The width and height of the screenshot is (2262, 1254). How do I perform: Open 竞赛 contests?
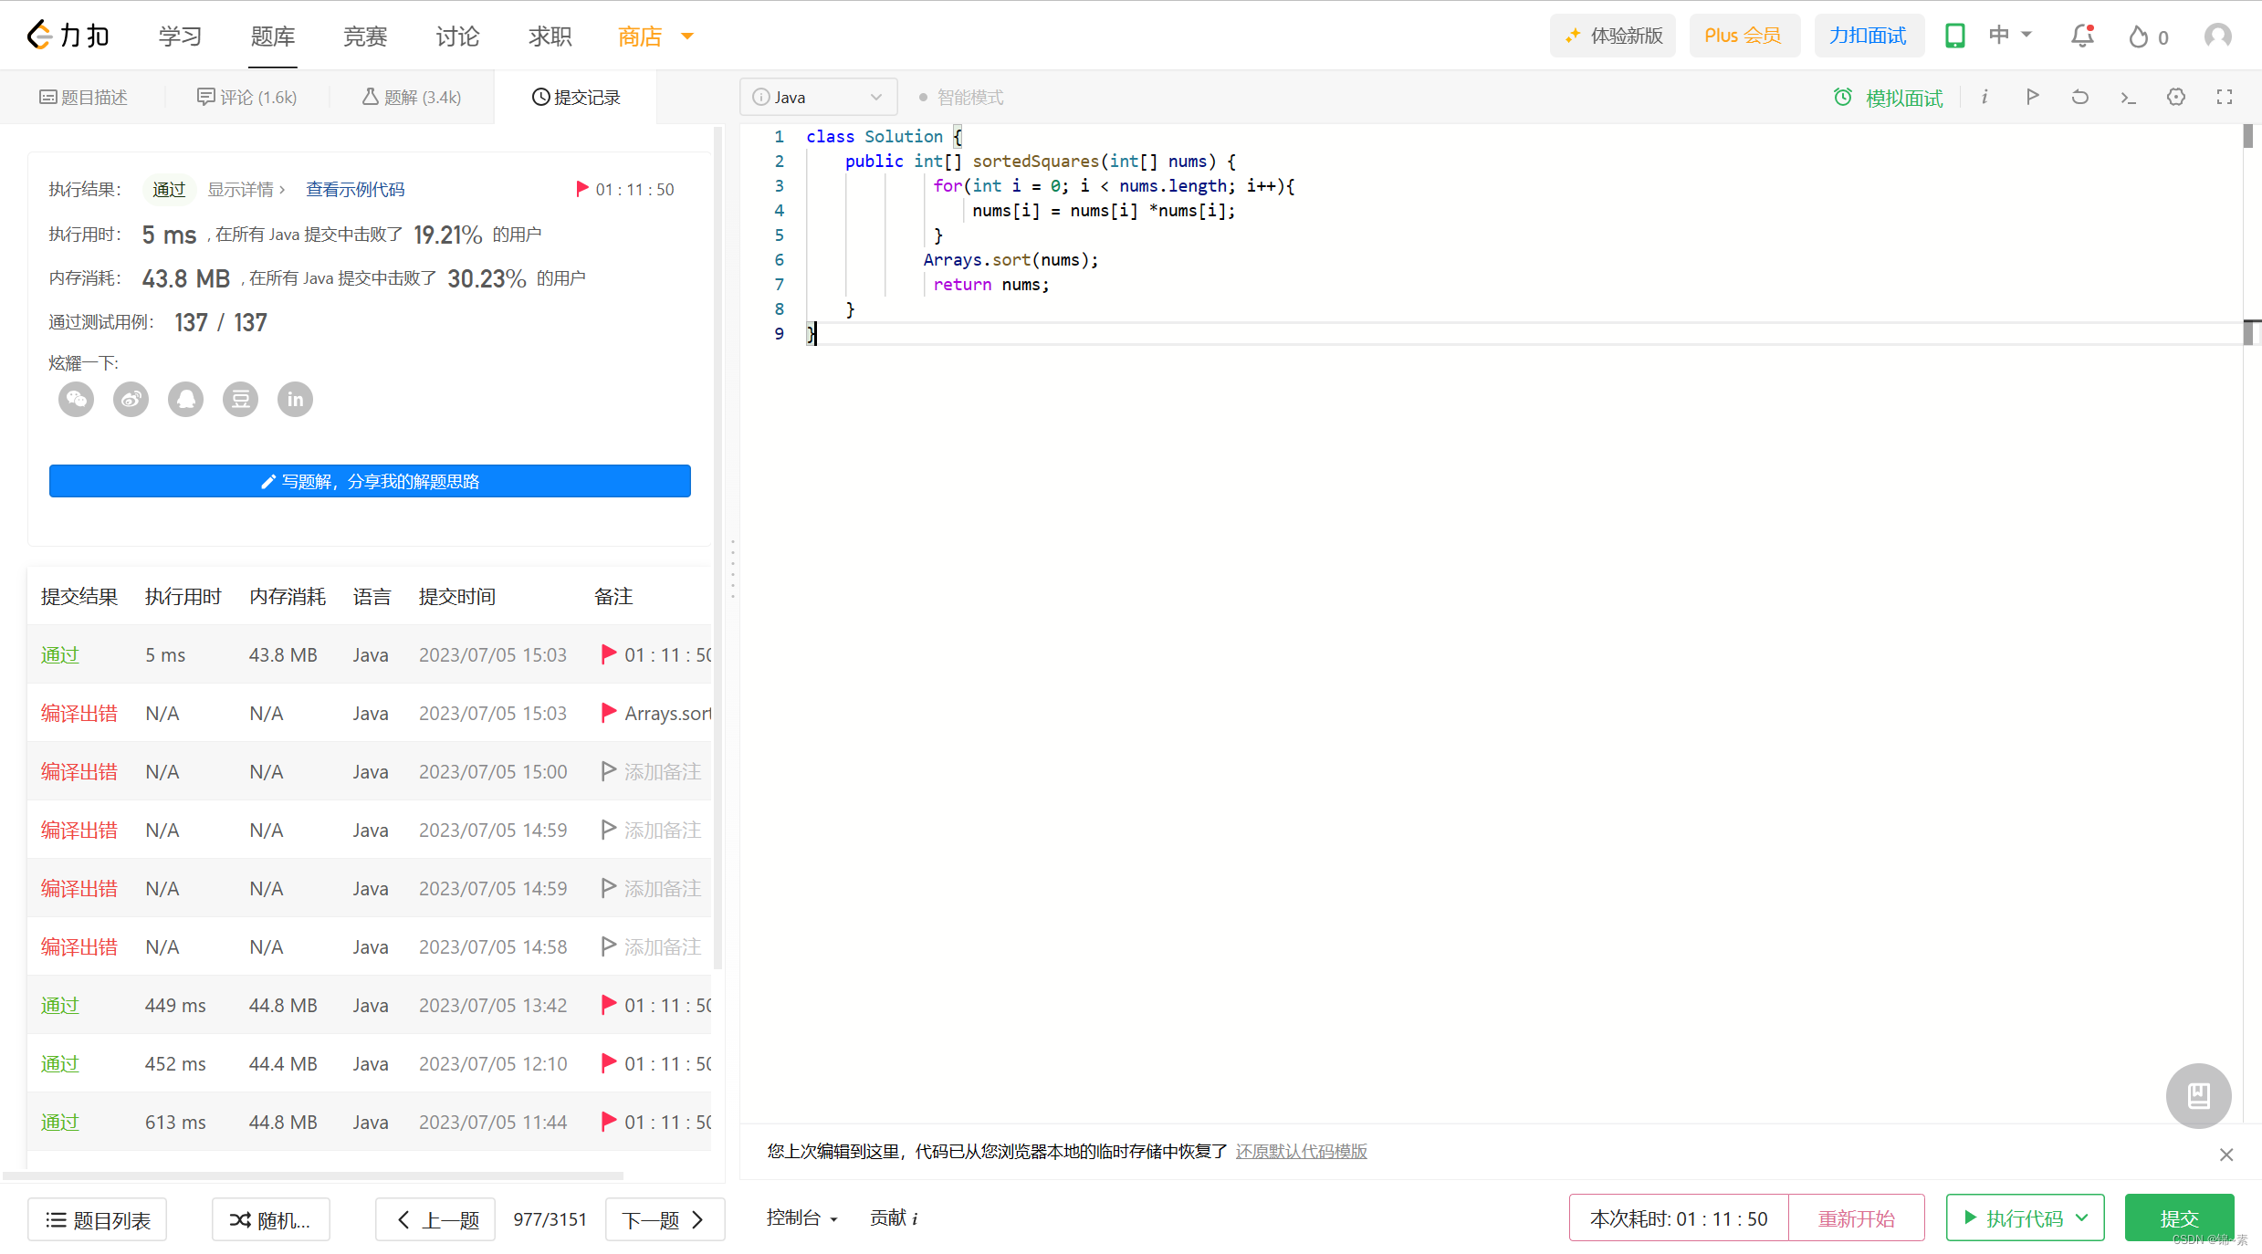365,36
